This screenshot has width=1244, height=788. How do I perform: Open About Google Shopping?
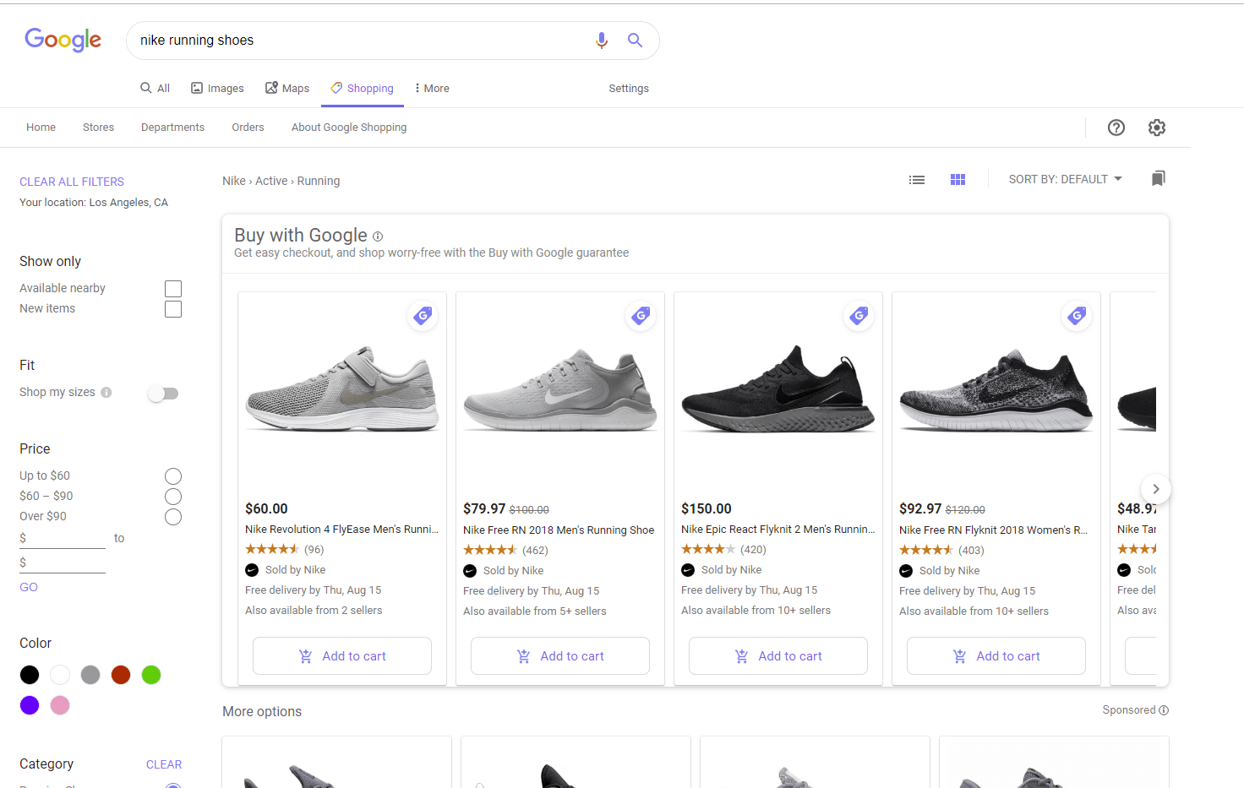pos(349,128)
